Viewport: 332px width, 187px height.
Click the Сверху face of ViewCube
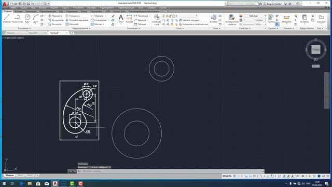point(316,50)
